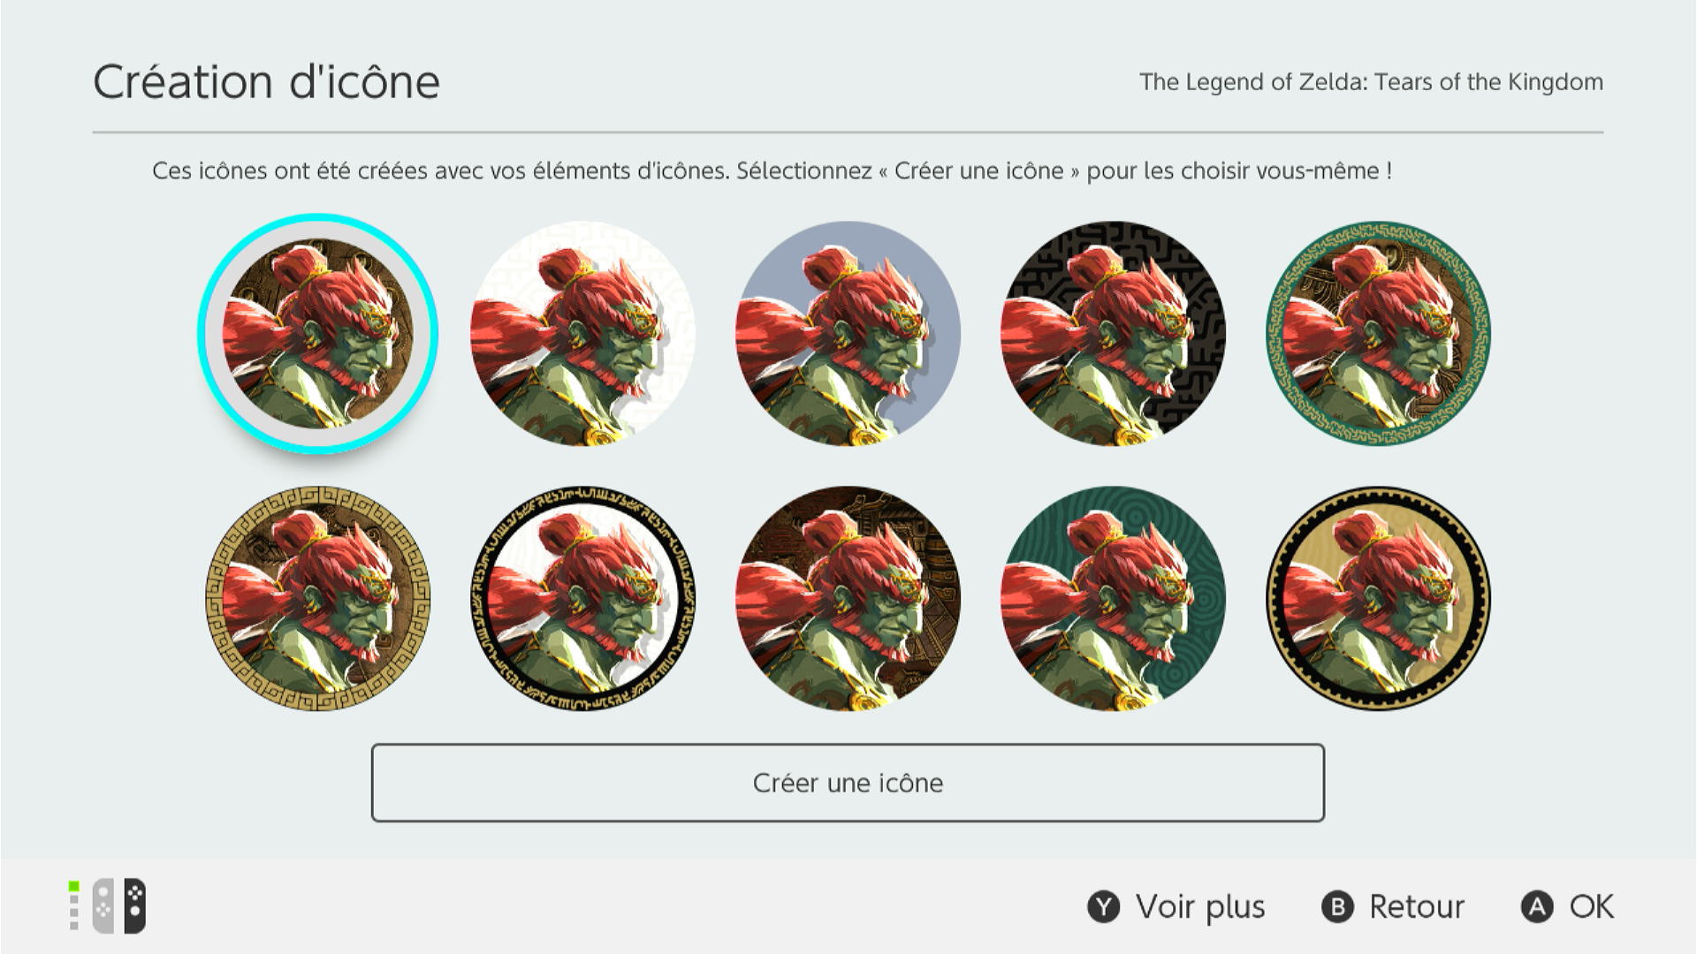Pick the Ganondorf icon with blue-gray background
Image resolution: width=1697 pixels, height=954 pixels.
tap(848, 334)
